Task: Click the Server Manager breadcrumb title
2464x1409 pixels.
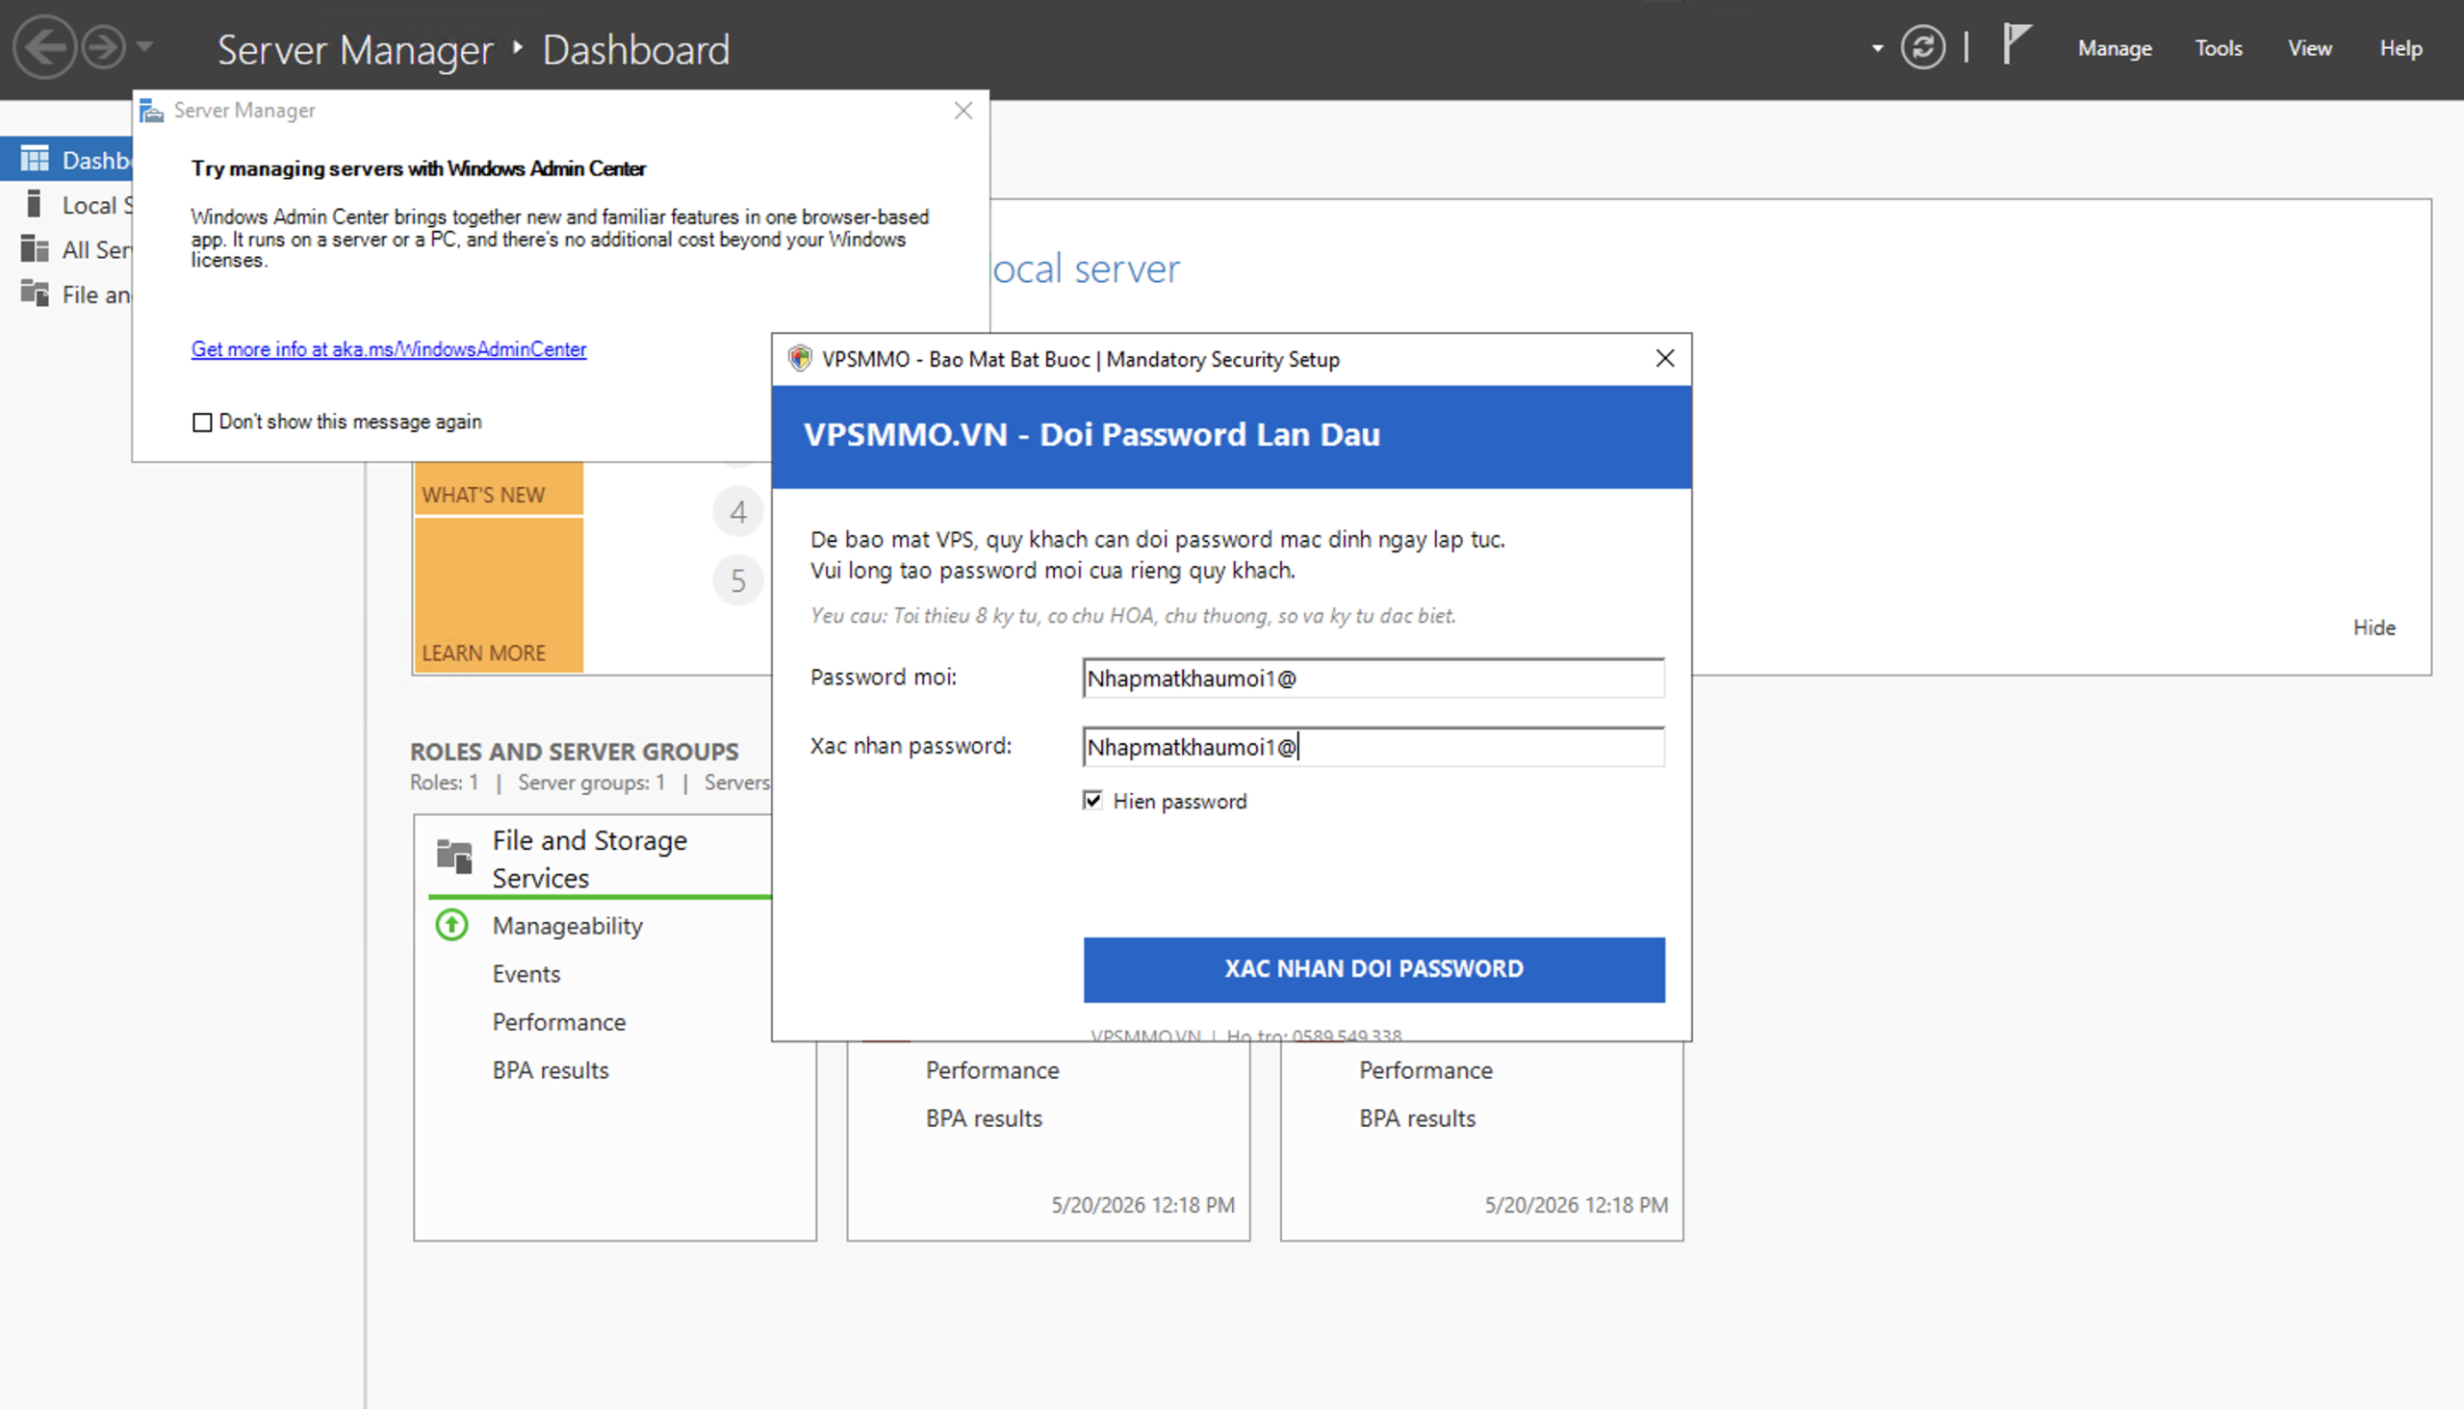Action: click(355, 49)
